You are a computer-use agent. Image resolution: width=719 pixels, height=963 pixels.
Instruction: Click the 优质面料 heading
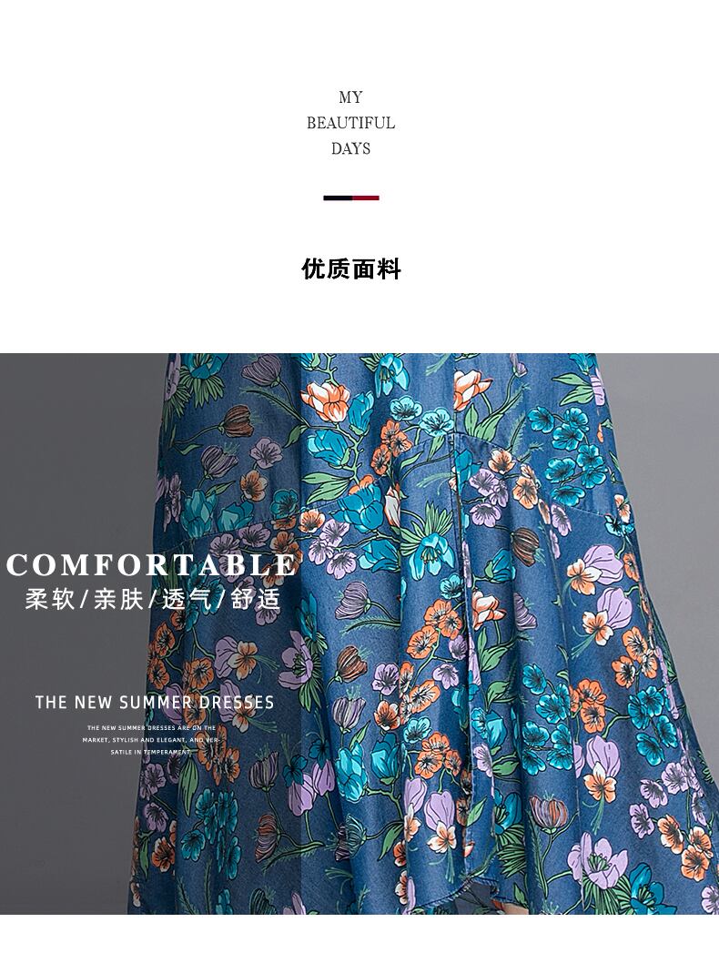pos(350,269)
